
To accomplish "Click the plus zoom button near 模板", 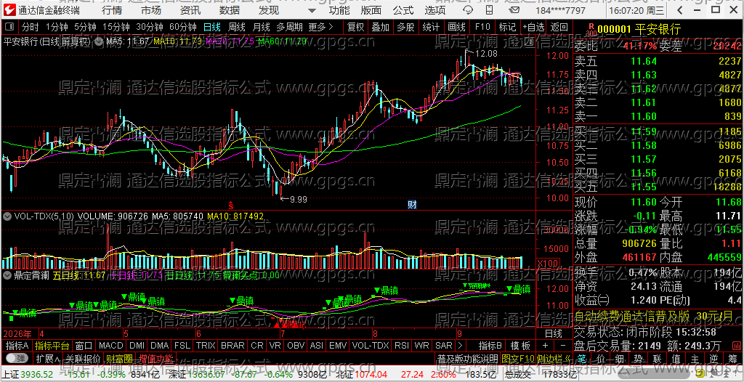I will point(545,346).
